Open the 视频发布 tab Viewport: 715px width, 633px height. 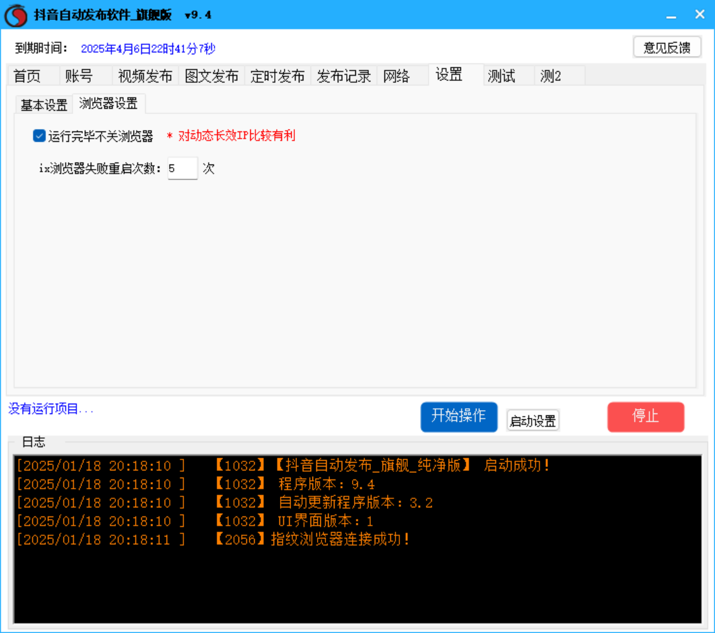pyautogui.click(x=145, y=76)
